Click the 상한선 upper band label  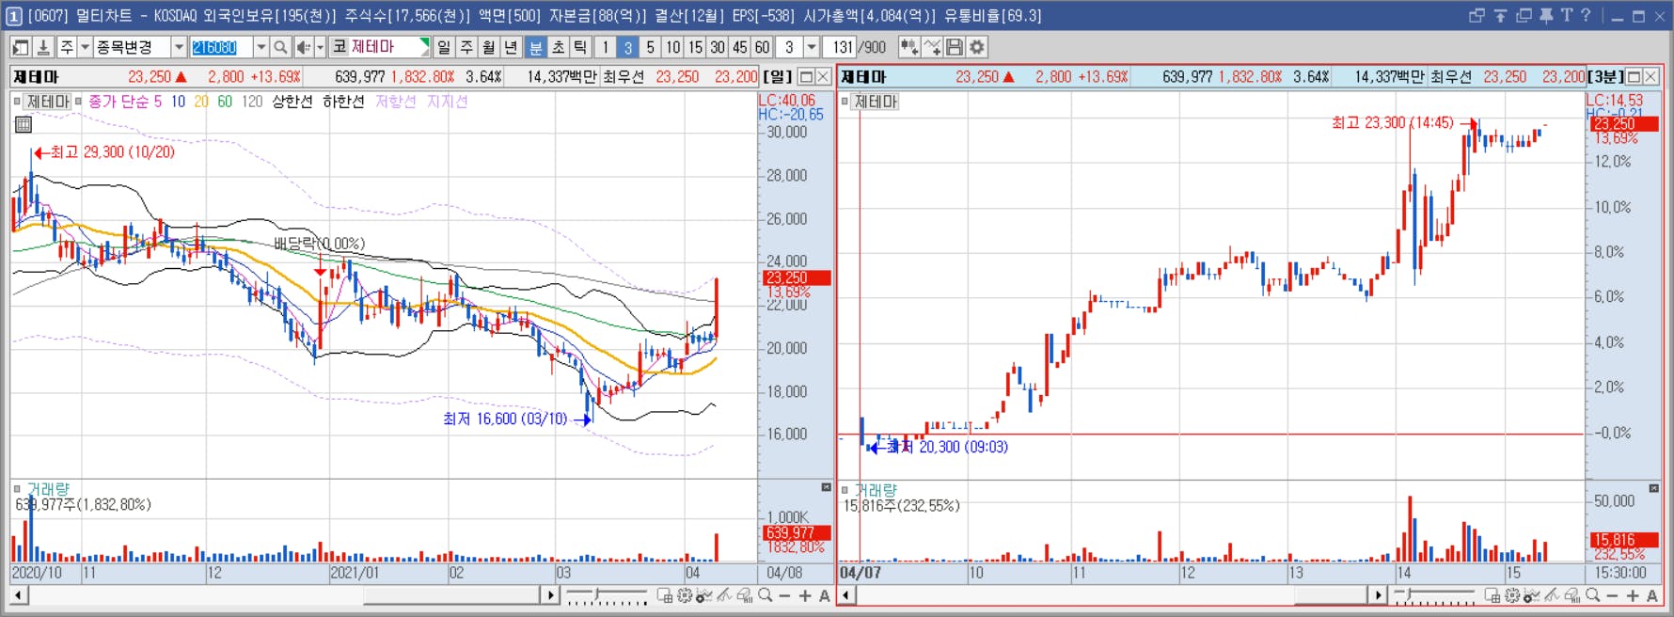pos(292,102)
